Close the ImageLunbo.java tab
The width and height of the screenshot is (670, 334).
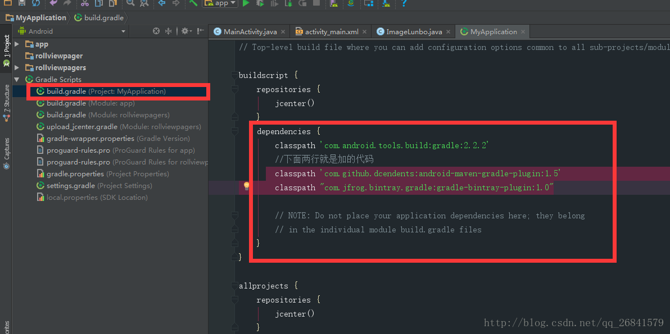[x=448, y=31]
